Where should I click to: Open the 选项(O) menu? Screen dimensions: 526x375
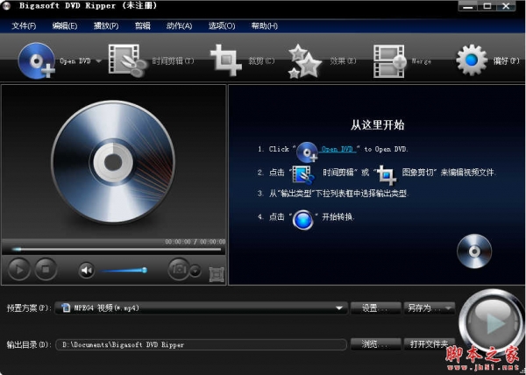coord(222,25)
